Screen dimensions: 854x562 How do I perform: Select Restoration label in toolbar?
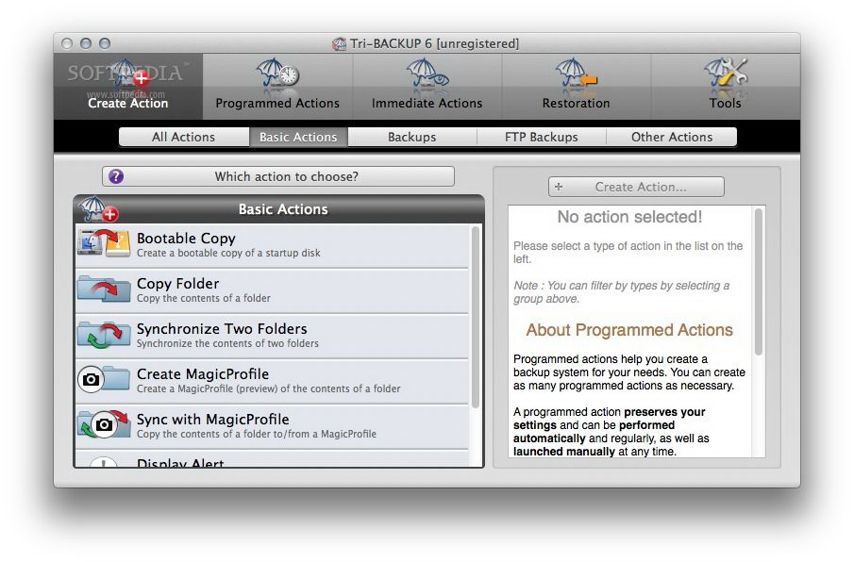(577, 104)
